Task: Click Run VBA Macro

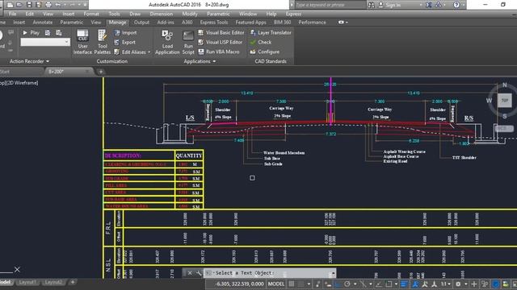Action: tap(219, 52)
